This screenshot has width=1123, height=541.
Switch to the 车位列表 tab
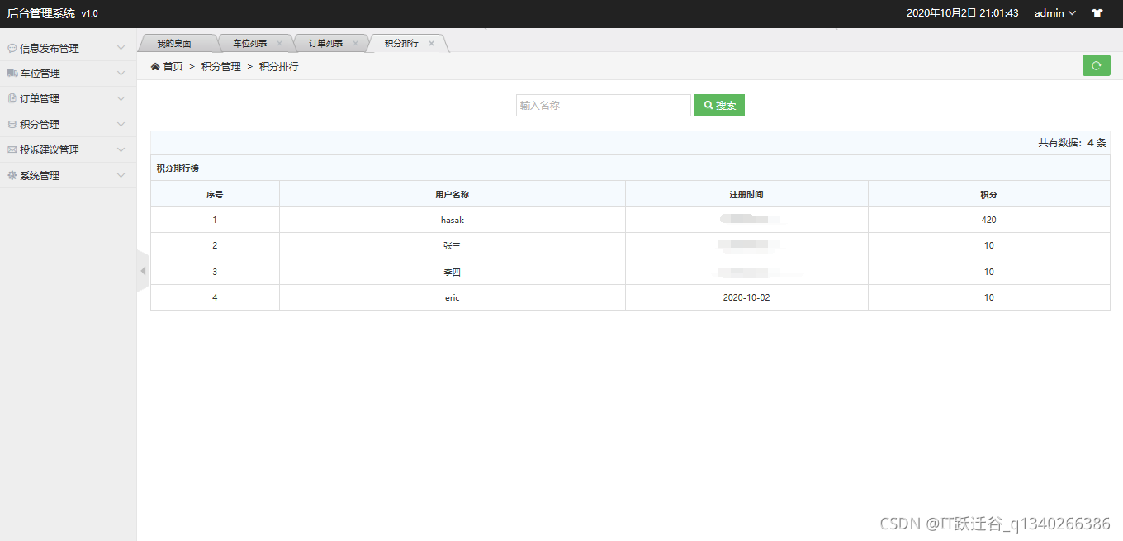tap(249, 44)
